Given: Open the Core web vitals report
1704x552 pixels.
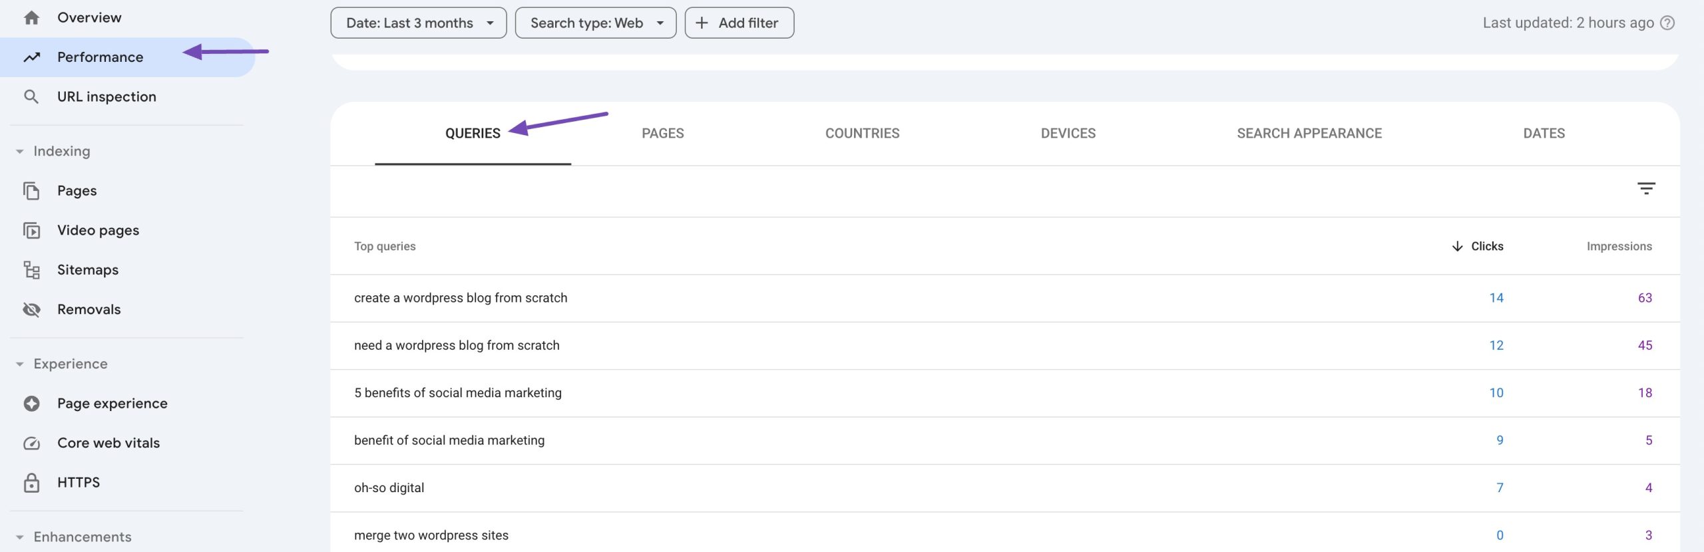Looking at the screenshot, I should 126,444.
